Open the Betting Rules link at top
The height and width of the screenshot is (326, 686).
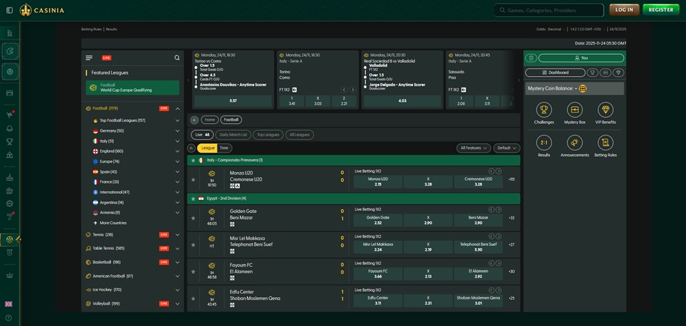click(91, 29)
